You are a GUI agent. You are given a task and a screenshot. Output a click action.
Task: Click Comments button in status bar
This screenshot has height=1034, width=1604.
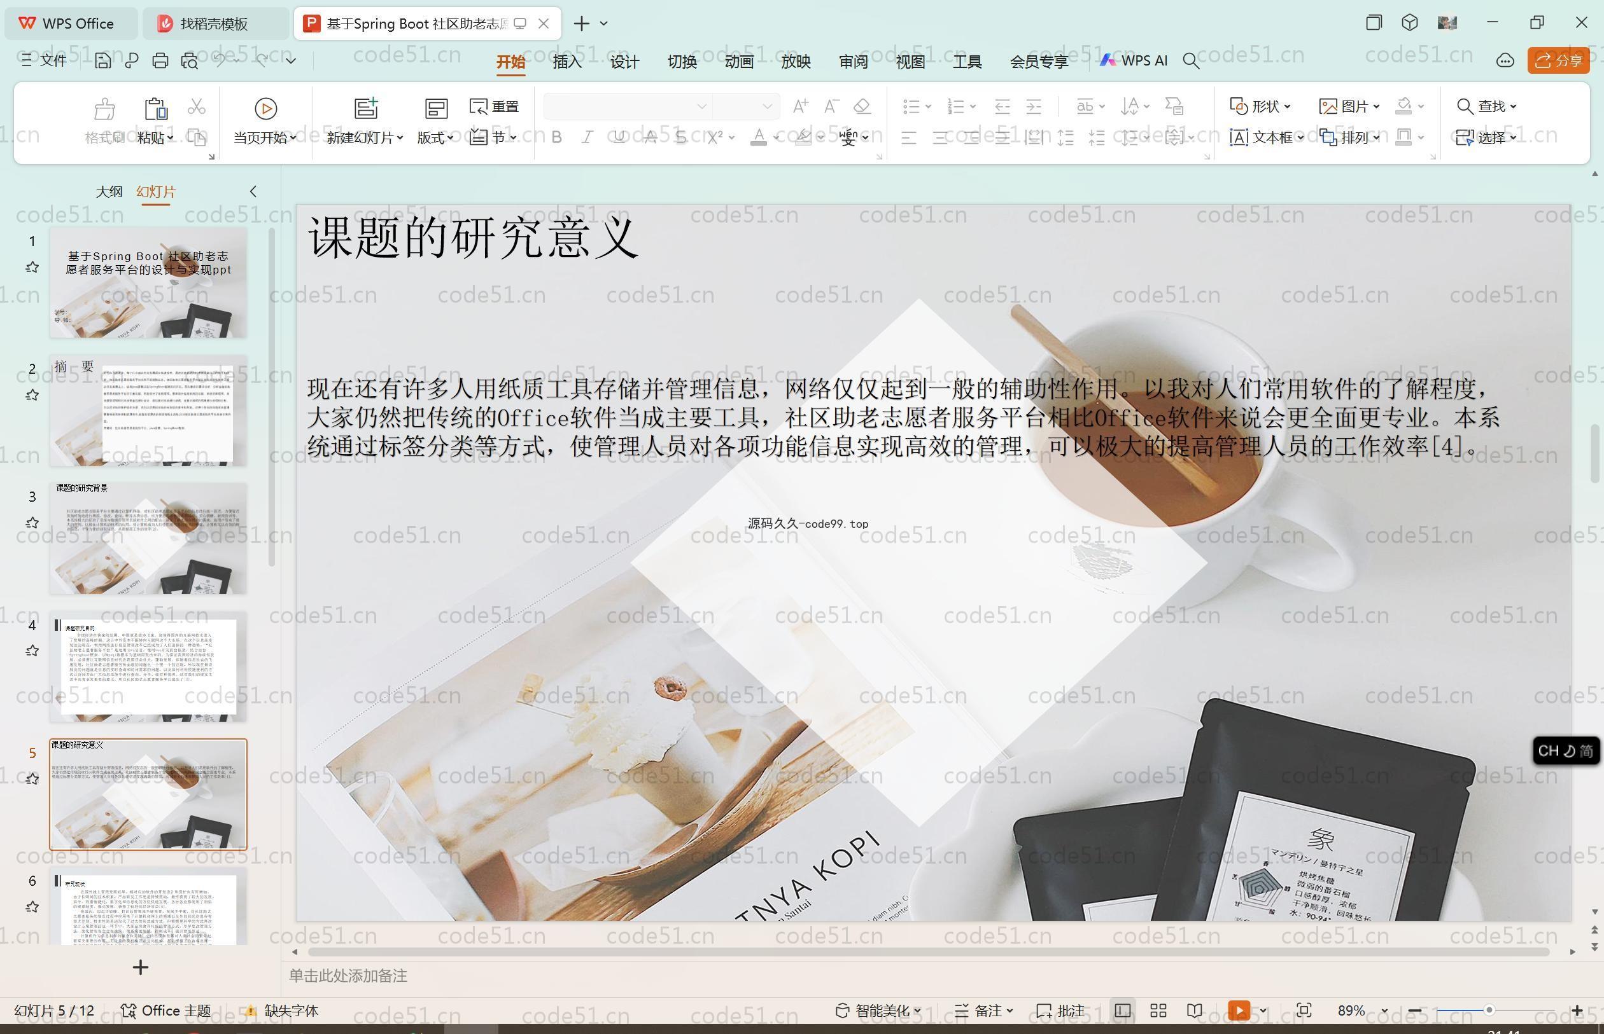[x=1060, y=1010]
